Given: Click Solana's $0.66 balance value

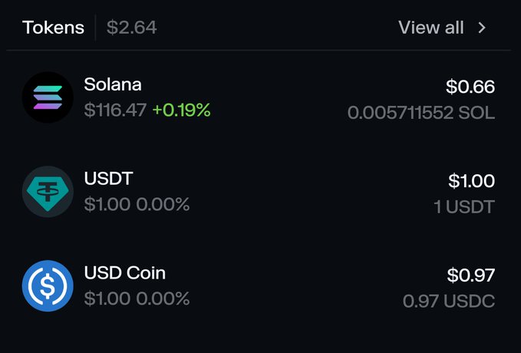Looking at the screenshot, I should (470, 87).
